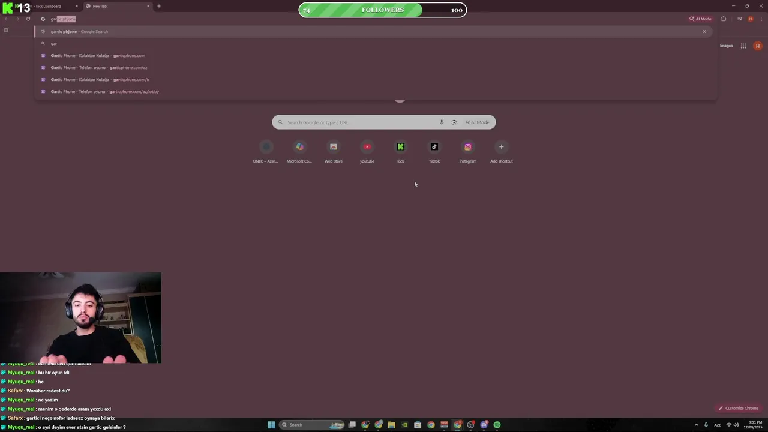Start voice search with microphone icon
This screenshot has width=768, height=432.
442,122
